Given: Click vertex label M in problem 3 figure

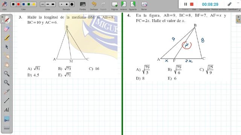Looking at the screenshot, I should coord(71,61).
